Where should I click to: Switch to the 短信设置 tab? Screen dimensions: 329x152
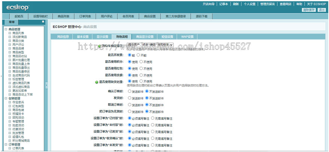point(167,36)
